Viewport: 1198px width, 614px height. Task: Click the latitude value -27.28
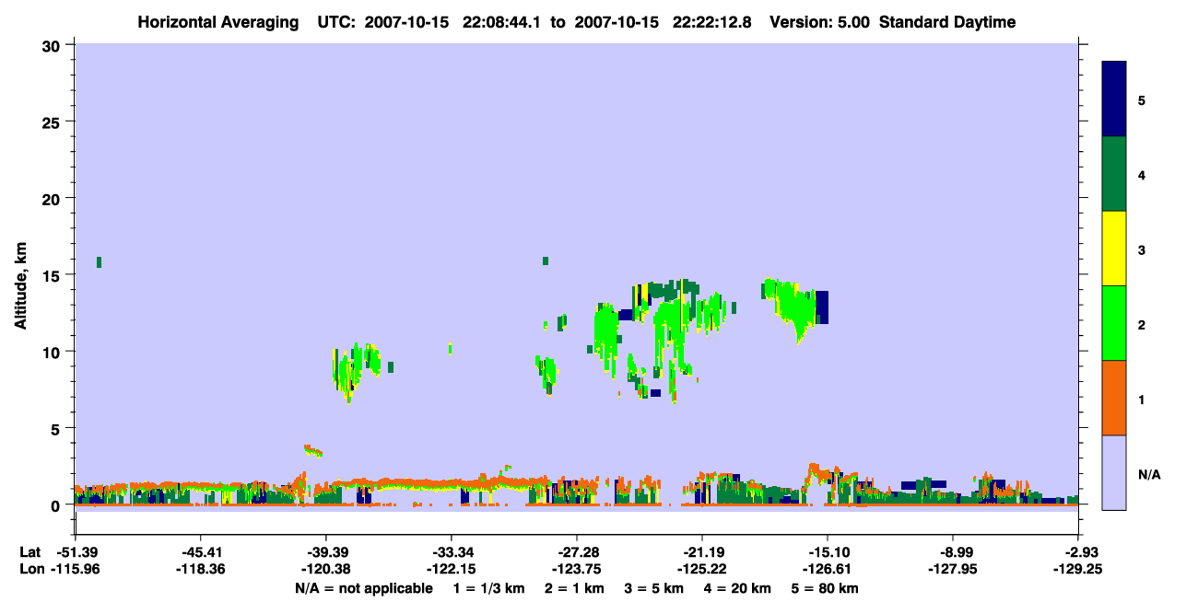point(577,552)
